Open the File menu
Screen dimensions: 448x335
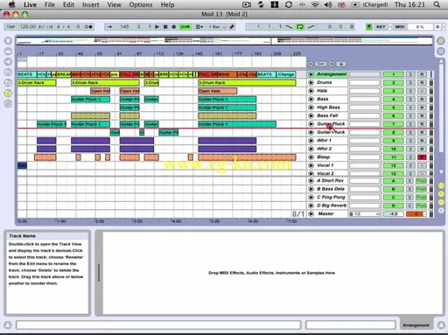coord(50,4)
